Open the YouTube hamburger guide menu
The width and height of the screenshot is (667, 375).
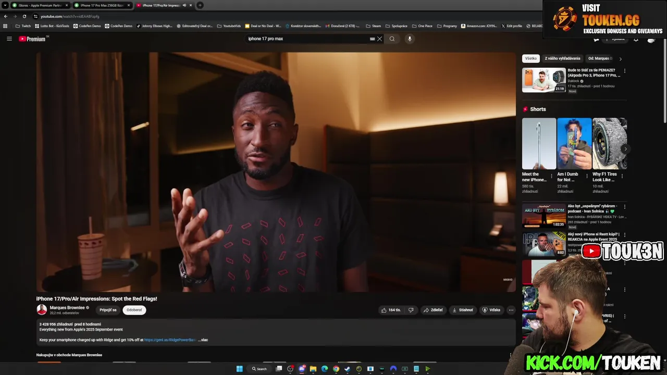coord(9,39)
